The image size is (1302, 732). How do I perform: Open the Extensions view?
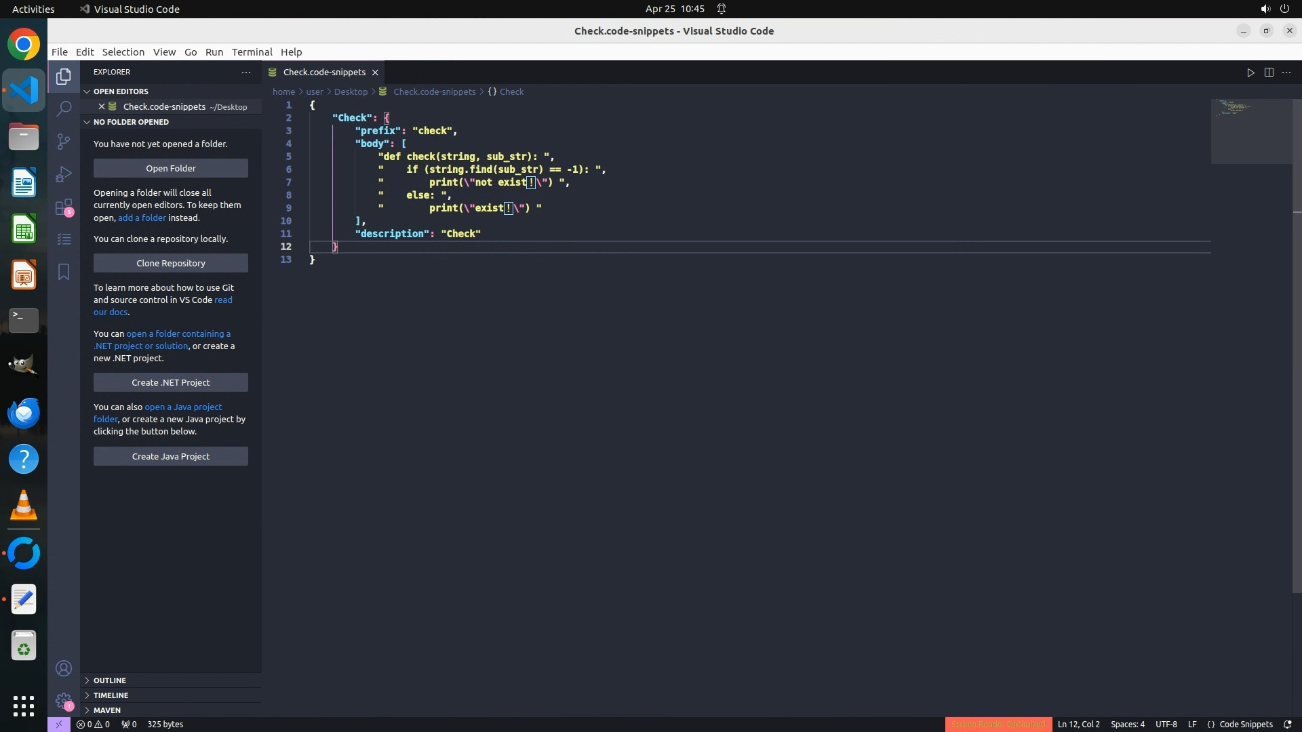click(64, 207)
